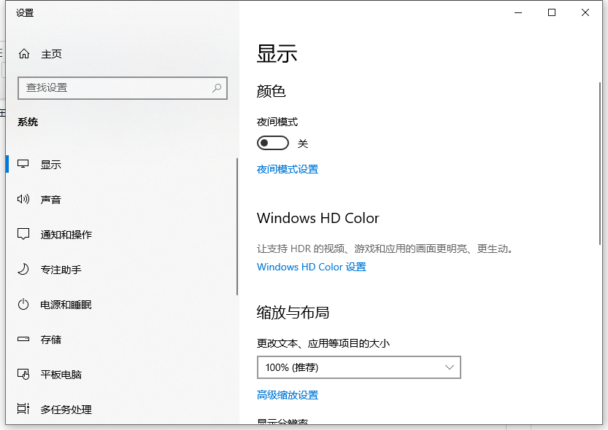Click the Multitasking (多任务处理) icon

tap(24, 410)
